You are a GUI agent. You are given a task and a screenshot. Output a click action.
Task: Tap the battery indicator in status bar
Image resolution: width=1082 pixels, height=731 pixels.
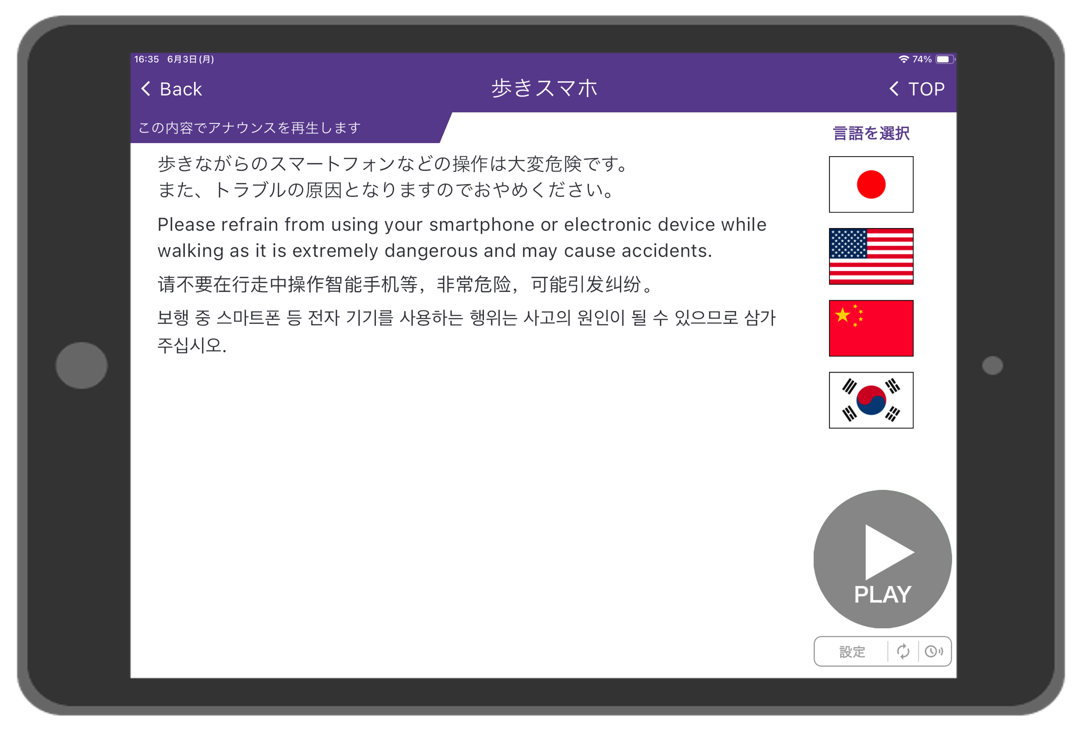pos(944,59)
